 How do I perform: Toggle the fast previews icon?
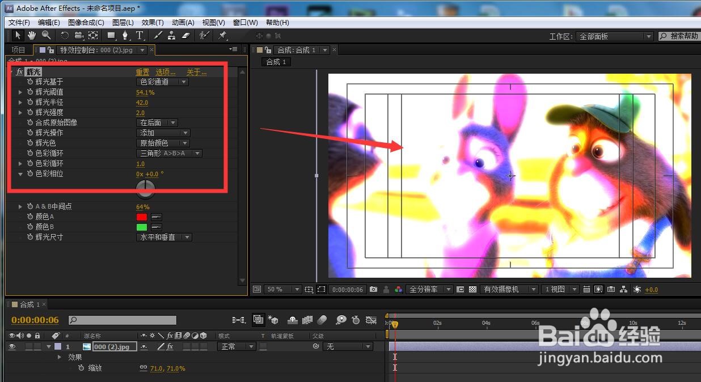pyautogui.click(x=598, y=289)
